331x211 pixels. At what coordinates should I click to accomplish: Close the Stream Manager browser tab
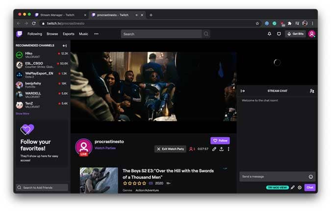(85, 15)
